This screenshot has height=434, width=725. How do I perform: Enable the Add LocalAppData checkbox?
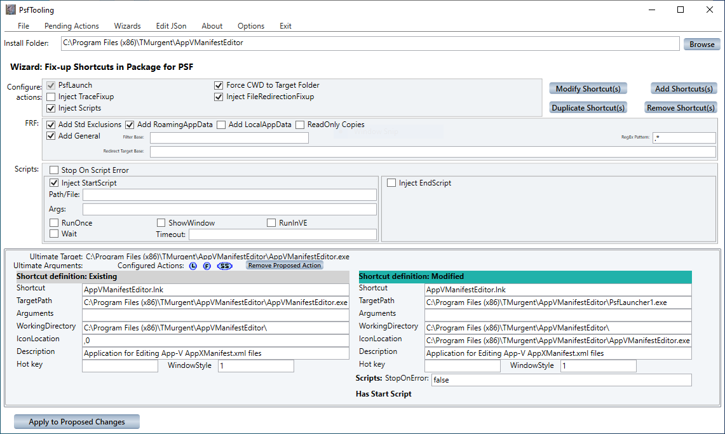coord(221,125)
